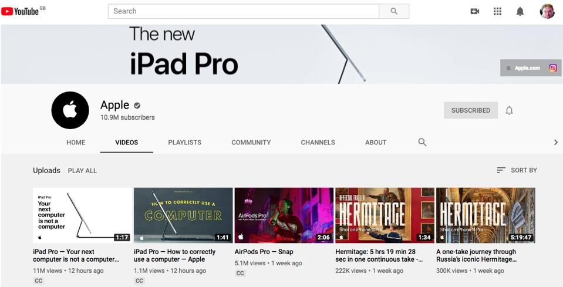Click title 'iPad Pro — Your next computer'
This screenshot has height=287, width=563.
click(x=76, y=255)
